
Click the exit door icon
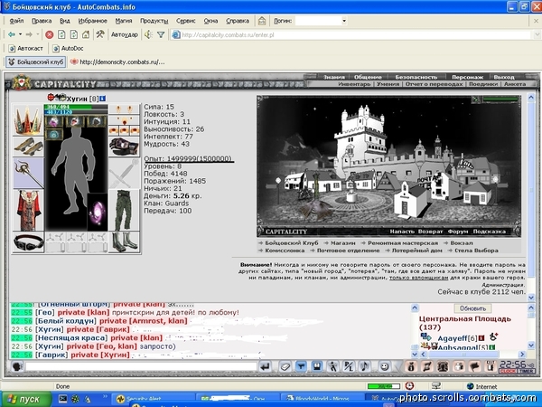tap(491, 366)
